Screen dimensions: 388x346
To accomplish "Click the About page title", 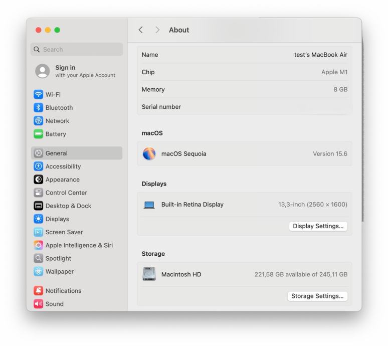I will click(179, 30).
